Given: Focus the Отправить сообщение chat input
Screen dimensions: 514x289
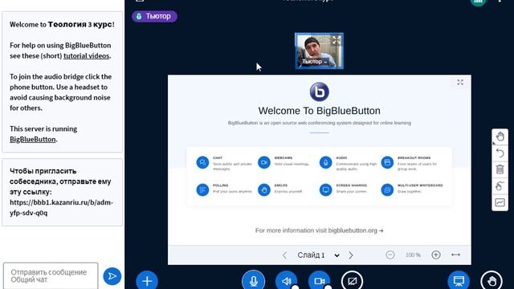Looking at the screenshot, I should pos(51,276).
